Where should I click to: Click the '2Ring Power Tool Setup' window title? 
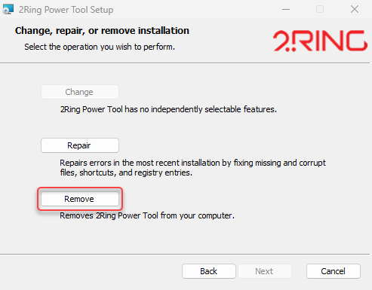click(x=66, y=10)
